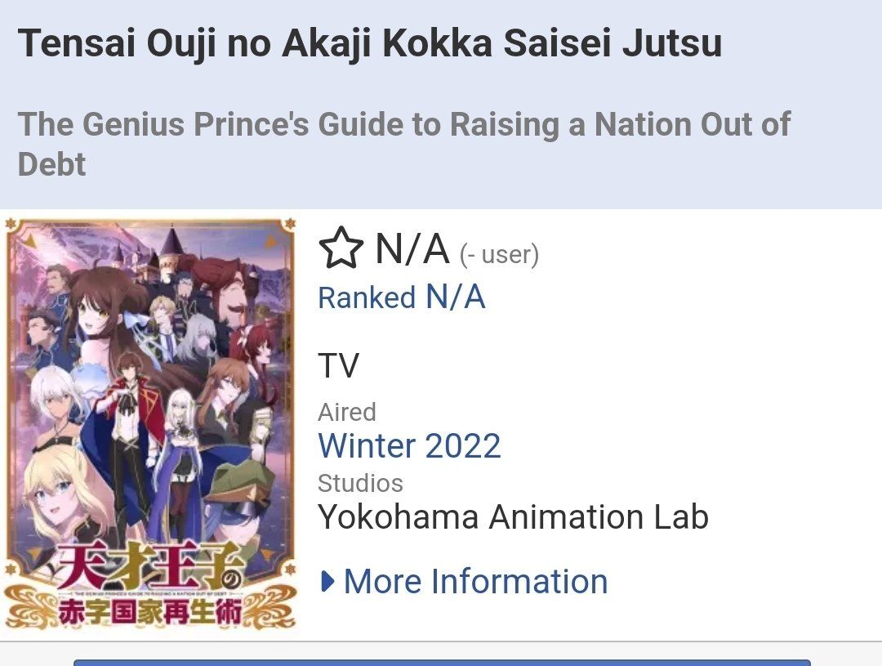Click the N/A score beside the star

pyautogui.click(x=412, y=248)
